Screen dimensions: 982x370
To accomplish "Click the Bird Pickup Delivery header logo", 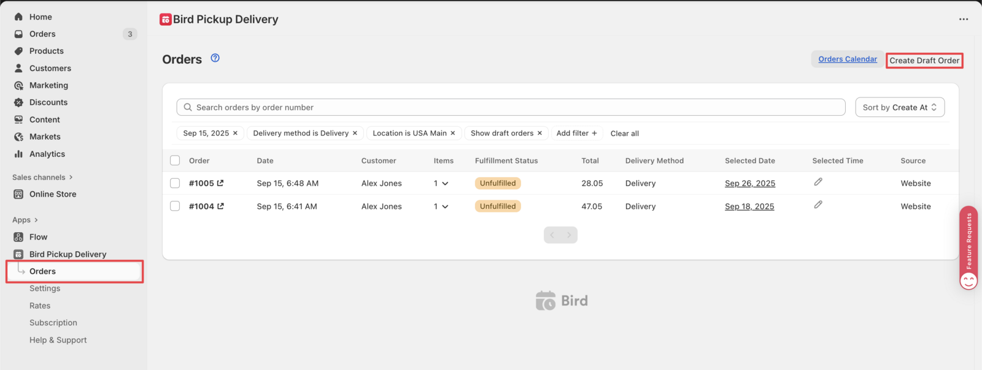I will [x=166, y=20].
